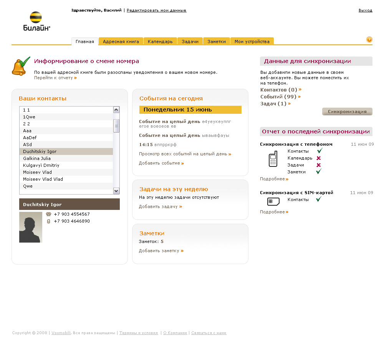Viewport: 384px width, 346px height.
Task: Click phone number +7 903 4646890
Action: [x=72, y=221]
